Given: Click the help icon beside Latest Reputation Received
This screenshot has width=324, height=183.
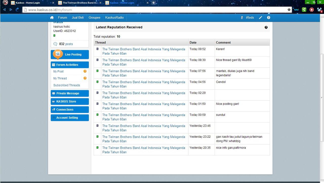Looking at the screenshot, I should [266, 27].
